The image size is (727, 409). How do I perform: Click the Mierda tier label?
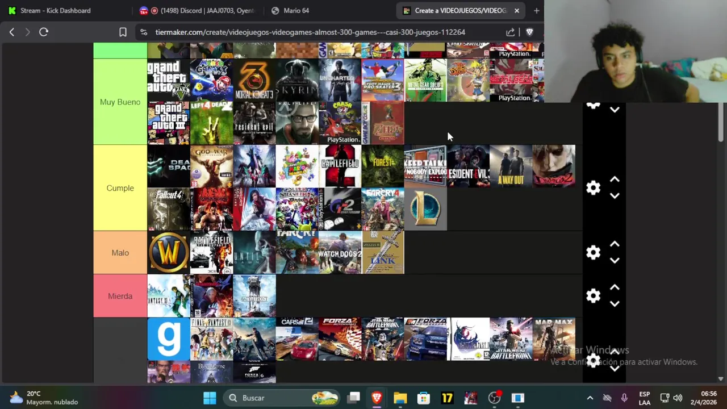[120, 296]
